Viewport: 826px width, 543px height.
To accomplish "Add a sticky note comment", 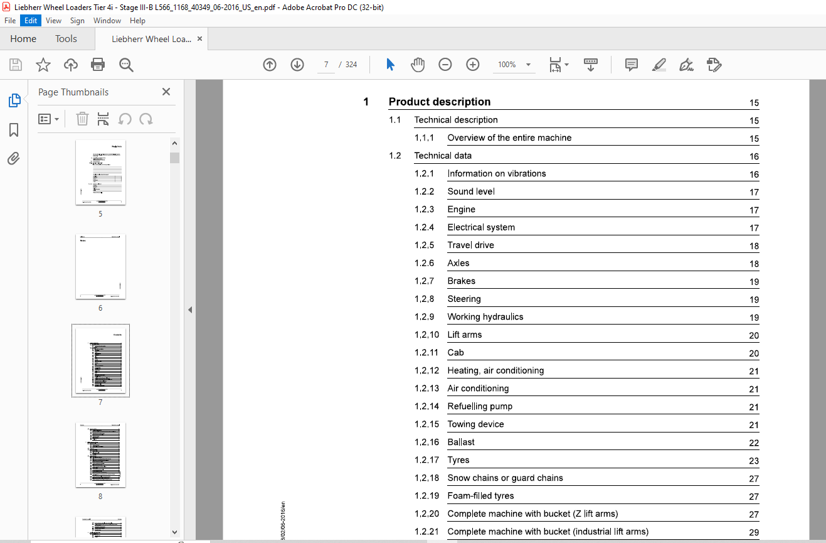I will pos(632,65).
